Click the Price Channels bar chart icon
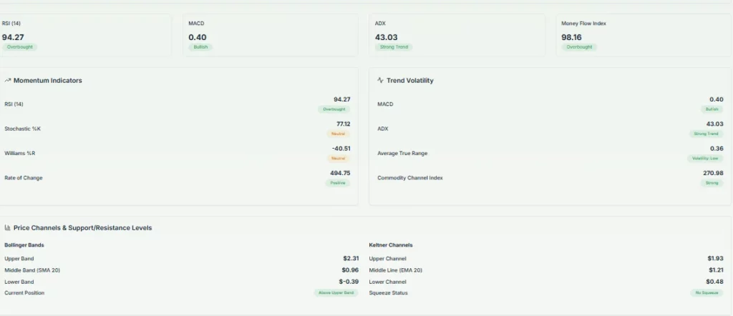The width and height of the screenshot is (733, 316). click(8, 228)
